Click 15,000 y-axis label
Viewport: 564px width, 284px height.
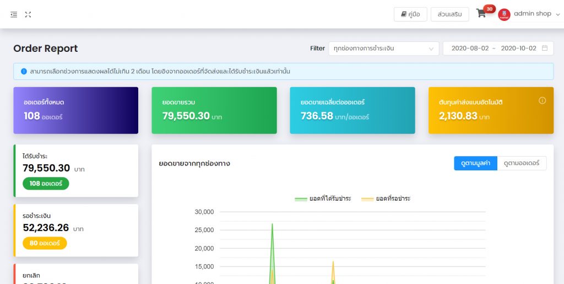(x=204, y=267)
